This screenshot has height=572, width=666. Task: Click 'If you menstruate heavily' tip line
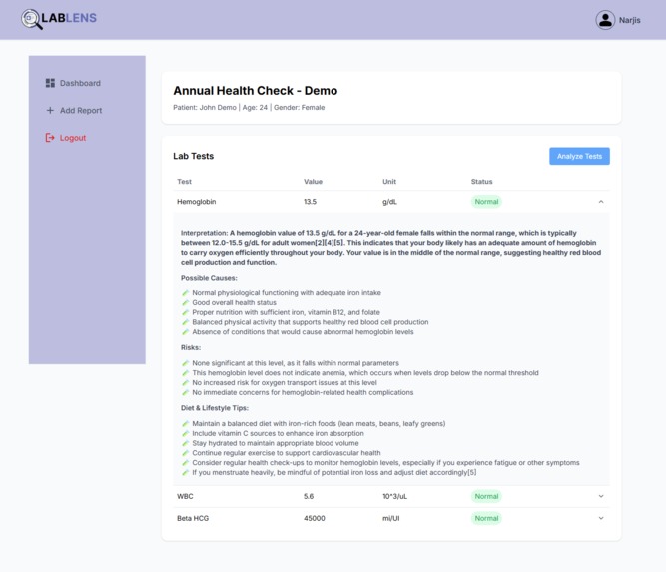click(333, 472)
